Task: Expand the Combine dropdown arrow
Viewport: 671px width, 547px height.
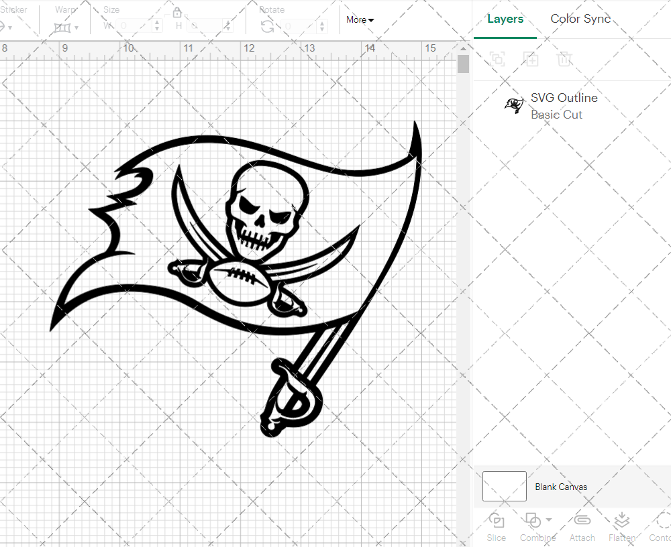Action: click(550, 520)
